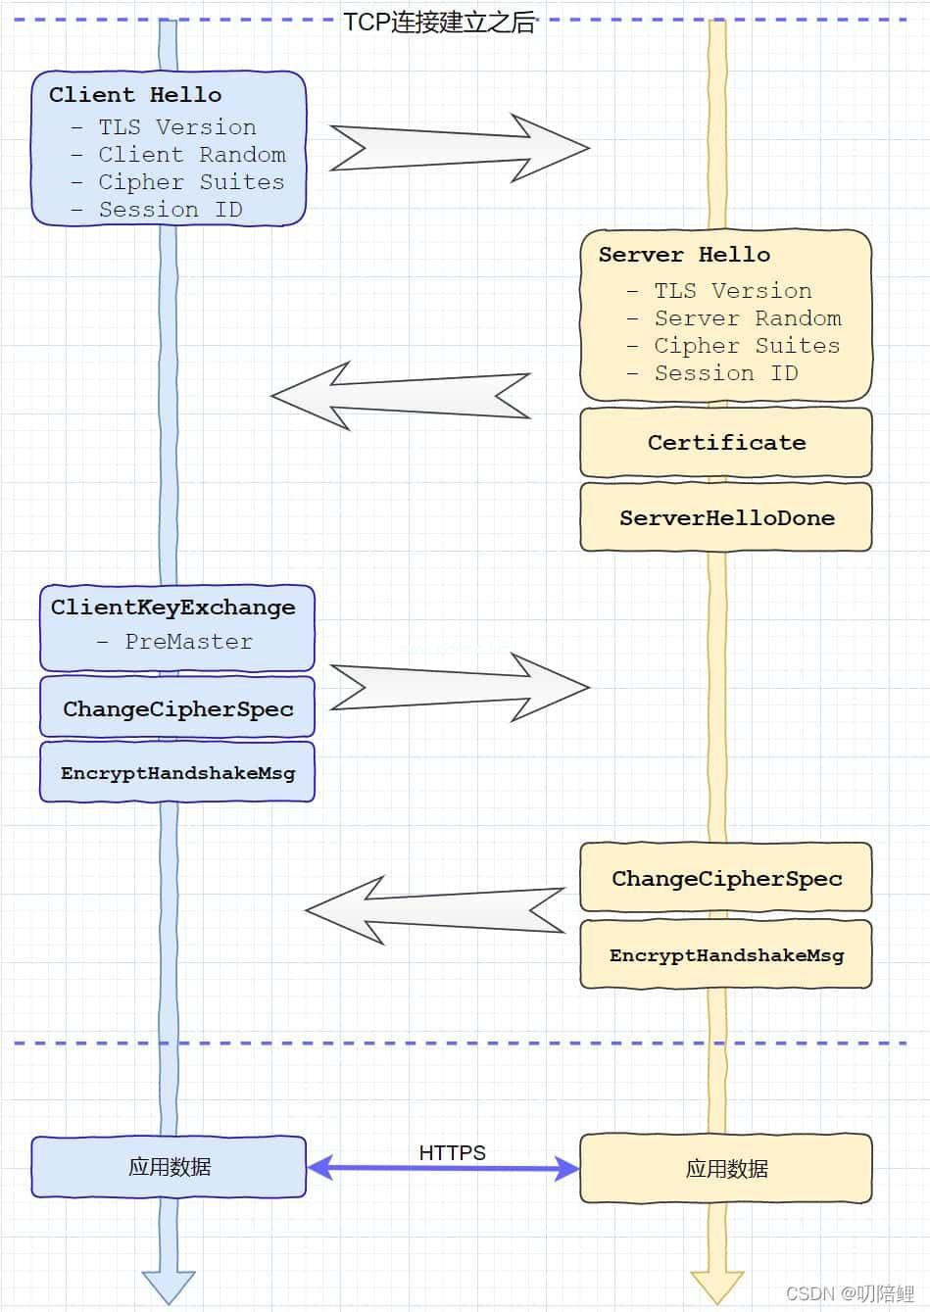Click the 'HTTPS' label
930x1312 pixels.
coord(453,1153)
